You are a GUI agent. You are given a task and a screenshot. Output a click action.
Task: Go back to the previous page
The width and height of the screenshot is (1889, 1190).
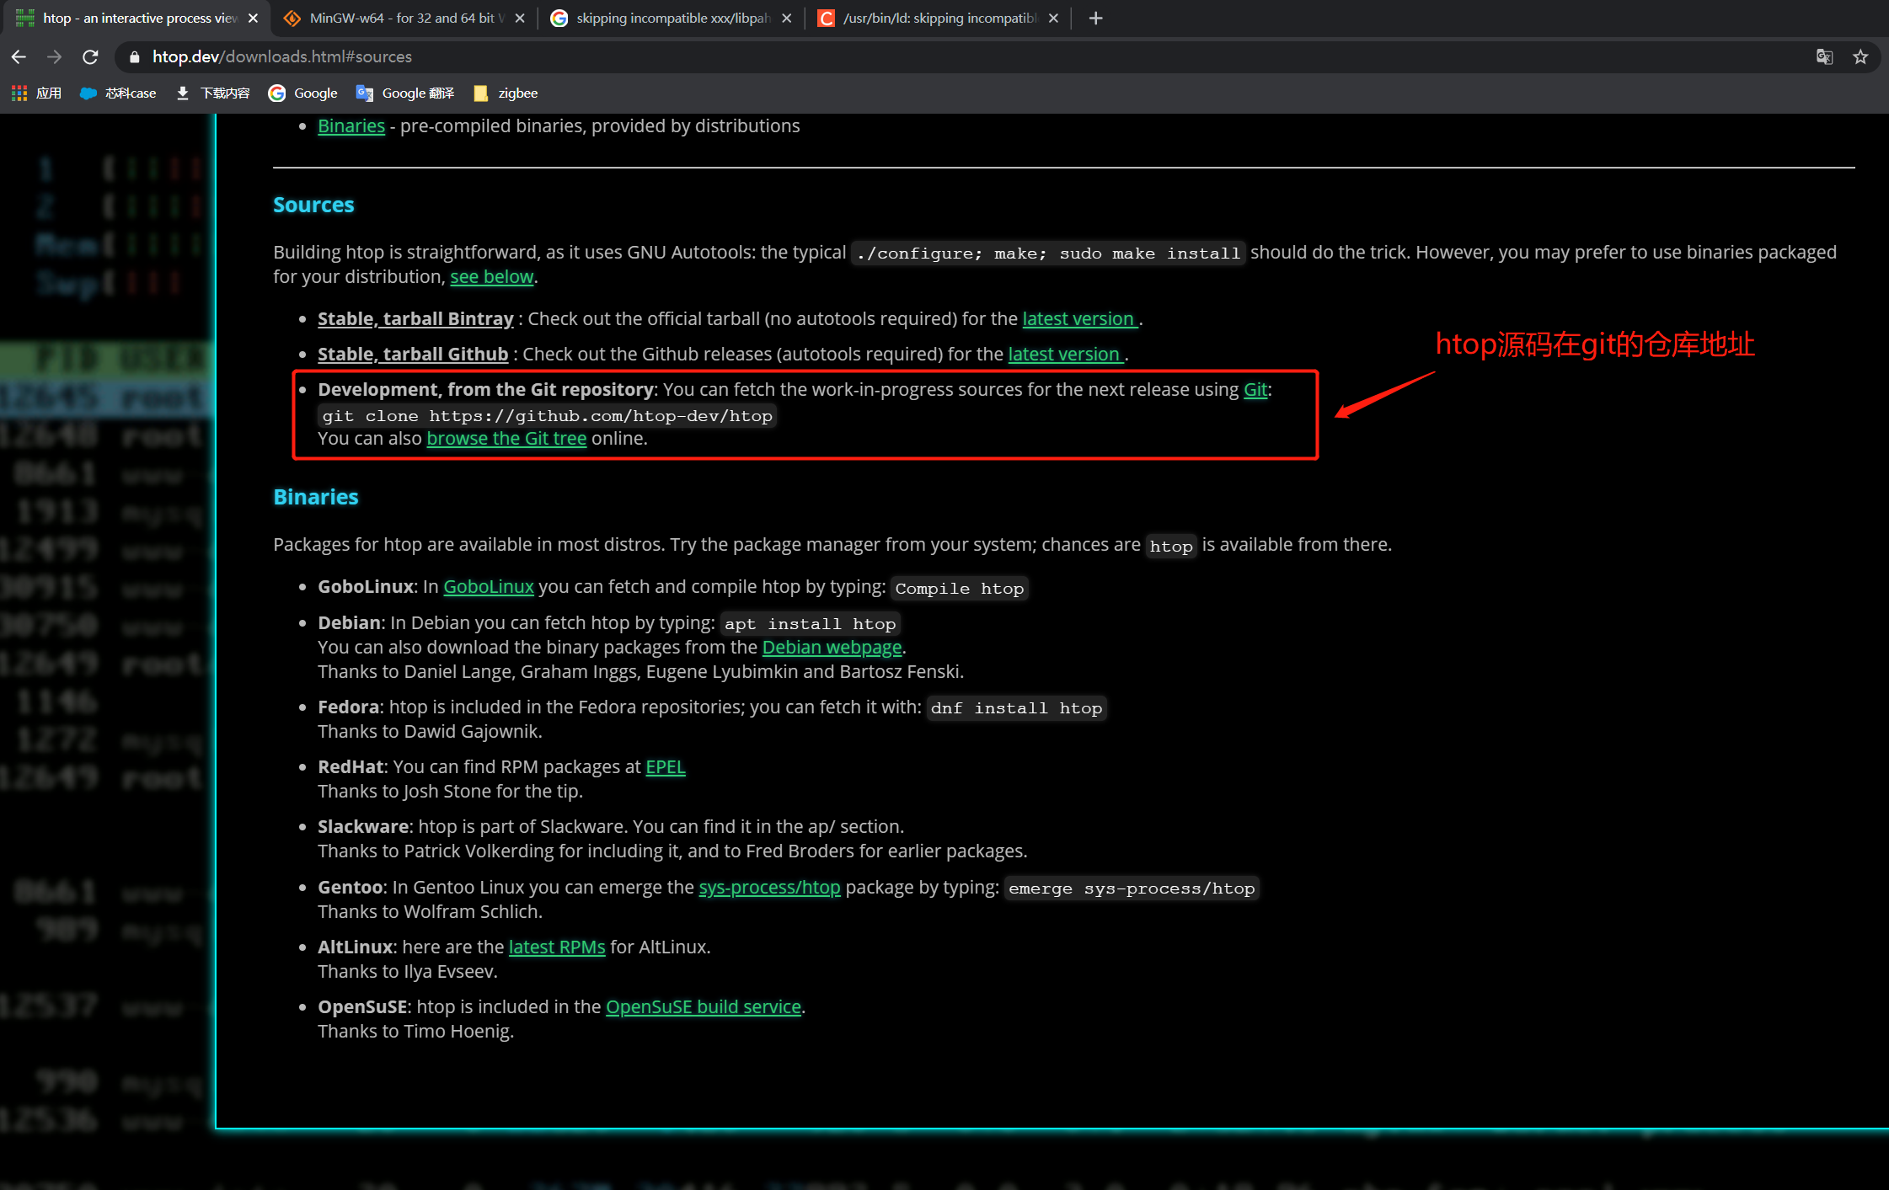(19, 56)
